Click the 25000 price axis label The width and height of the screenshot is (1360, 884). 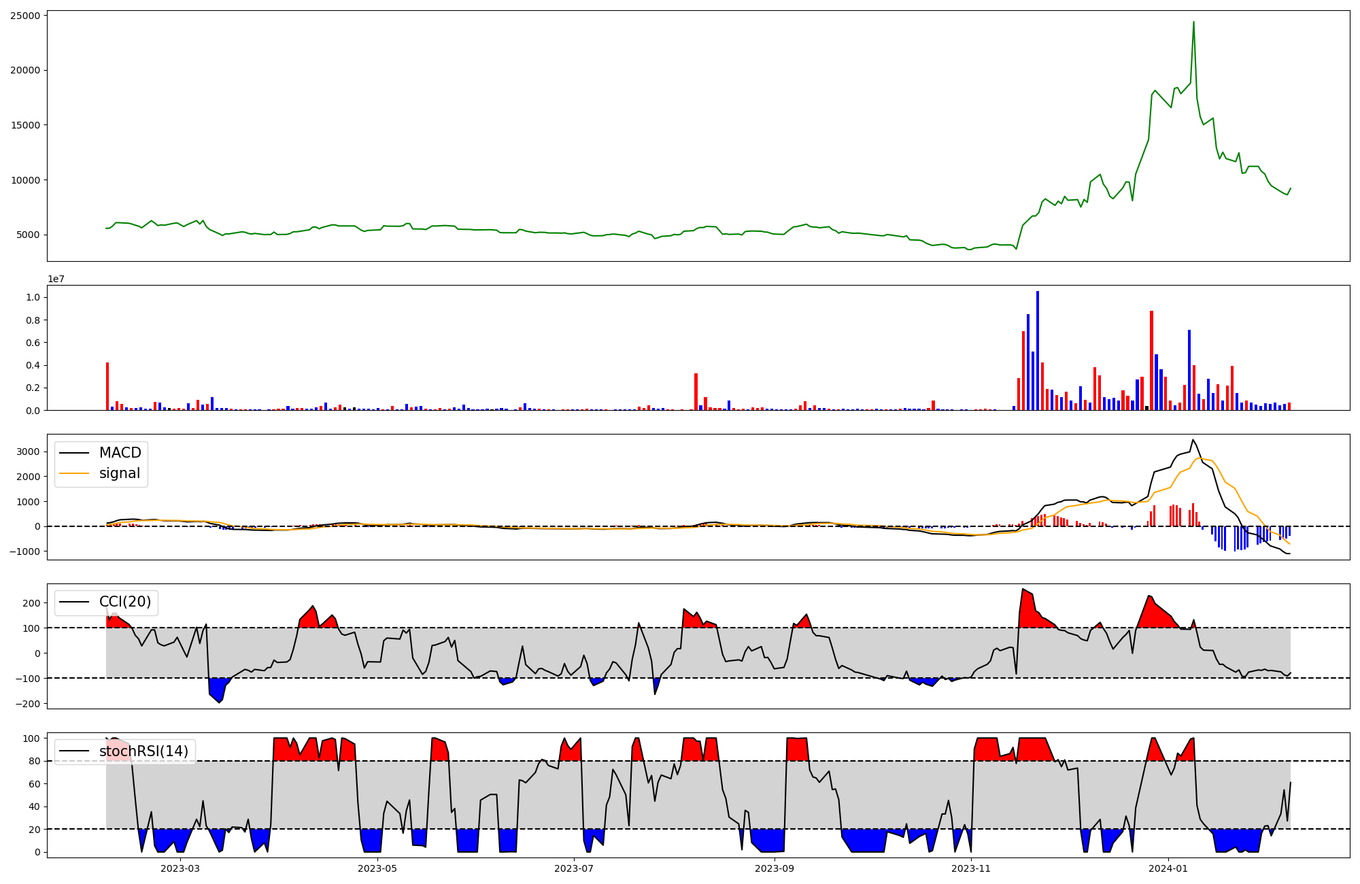click(25, 15)
